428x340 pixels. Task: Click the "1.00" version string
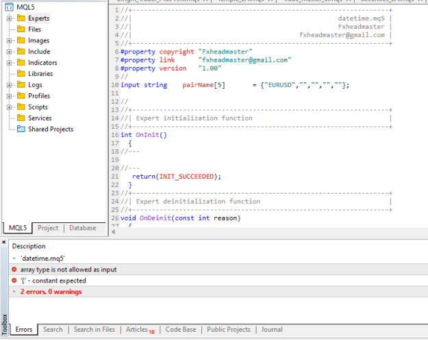[210, 68]
